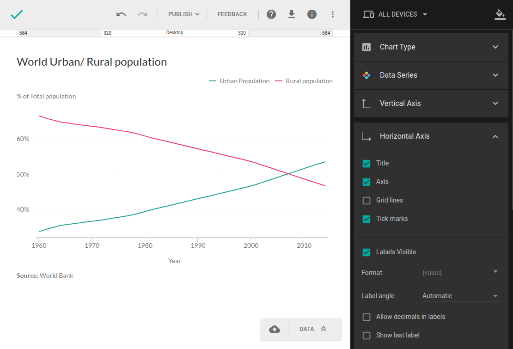Click the redo arrow icon
513x349 pixels.
[142, 14]
